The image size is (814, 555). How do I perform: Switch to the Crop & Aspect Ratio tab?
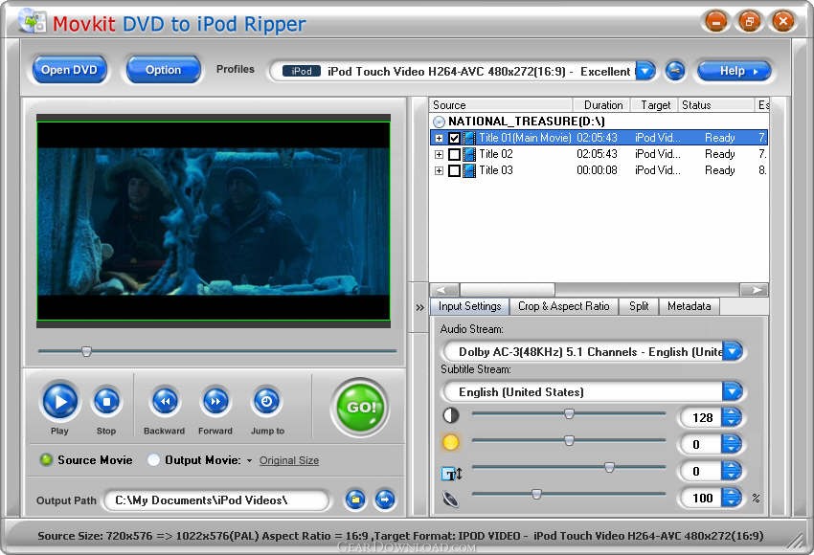[x=564, y=306]
